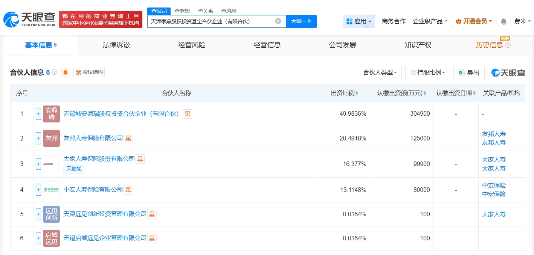Open 无锡城安鼎瑞股权投资合伙企业 link

click(121, 114)
